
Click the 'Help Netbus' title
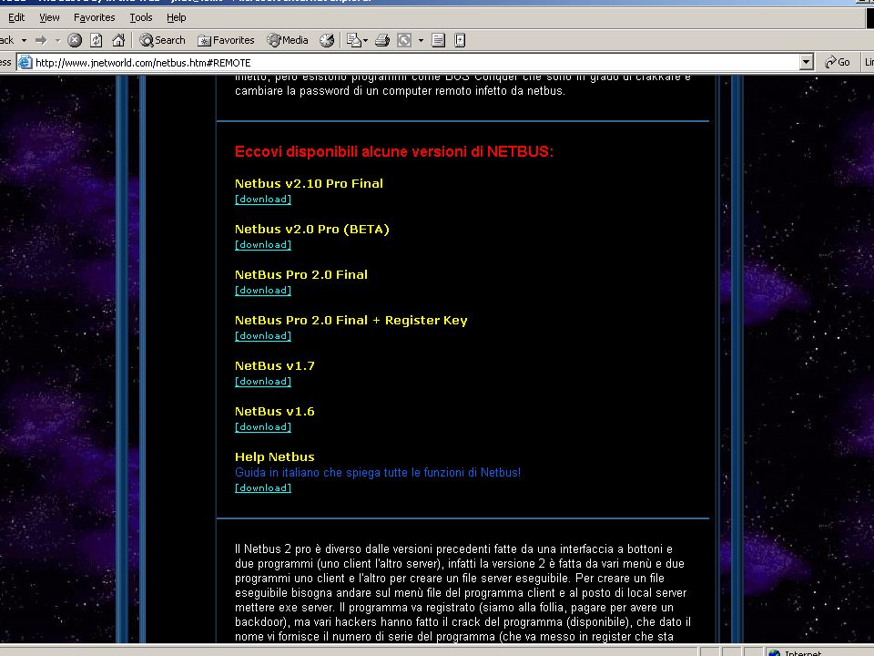click(x=275, y=456)
